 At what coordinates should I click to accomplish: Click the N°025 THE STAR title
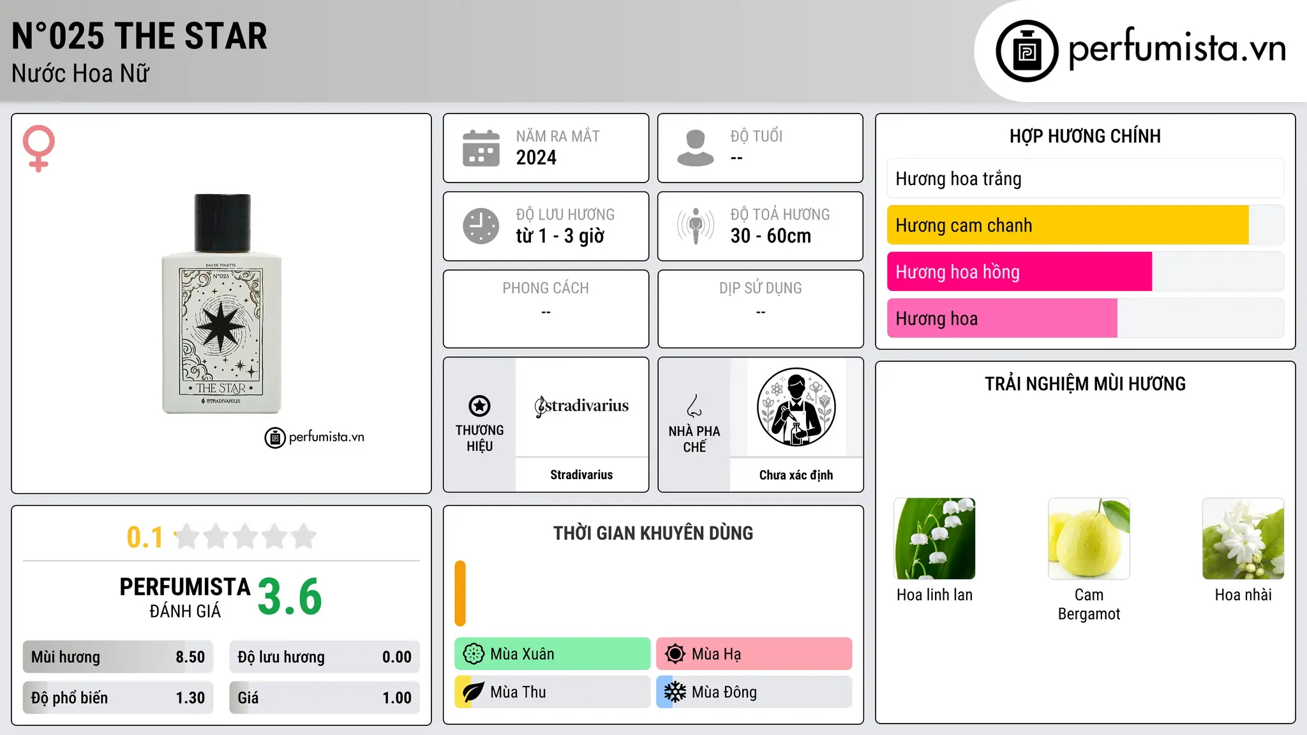[x=139, y=36]
